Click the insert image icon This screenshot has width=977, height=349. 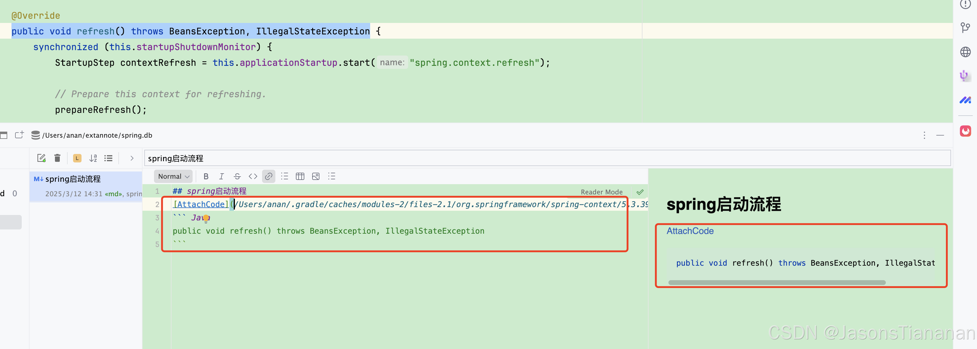(316, 176)
